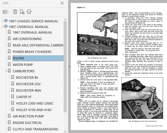Go to 1967 OVERHAUL-MANUAL sub-bookmark
The width and height of the screenshot is (167, 133).
pos(32,33)
